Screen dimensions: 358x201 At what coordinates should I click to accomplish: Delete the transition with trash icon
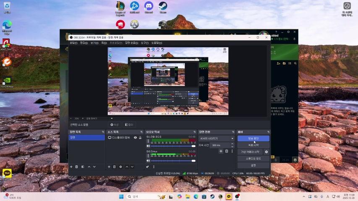click(x=227, y=151)
